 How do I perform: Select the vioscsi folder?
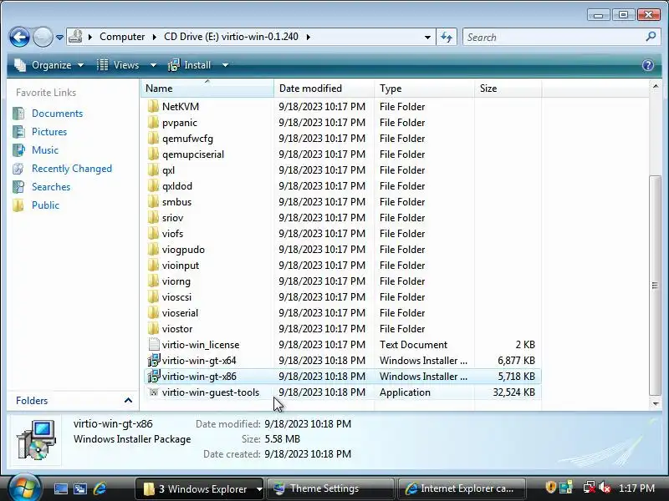pos(176,297)
